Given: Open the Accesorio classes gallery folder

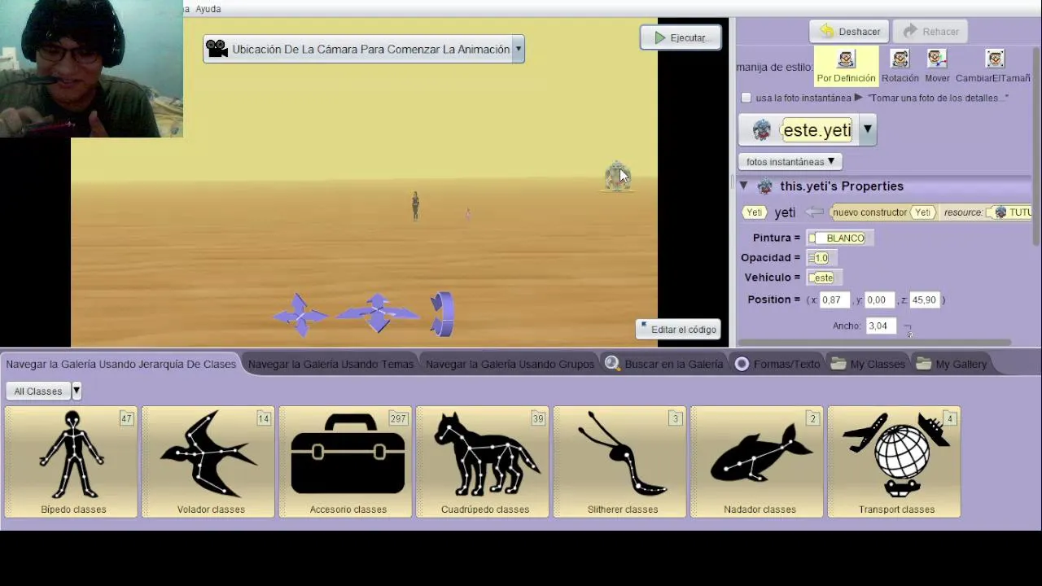Looking at the screenshot, I should (347, 461).
